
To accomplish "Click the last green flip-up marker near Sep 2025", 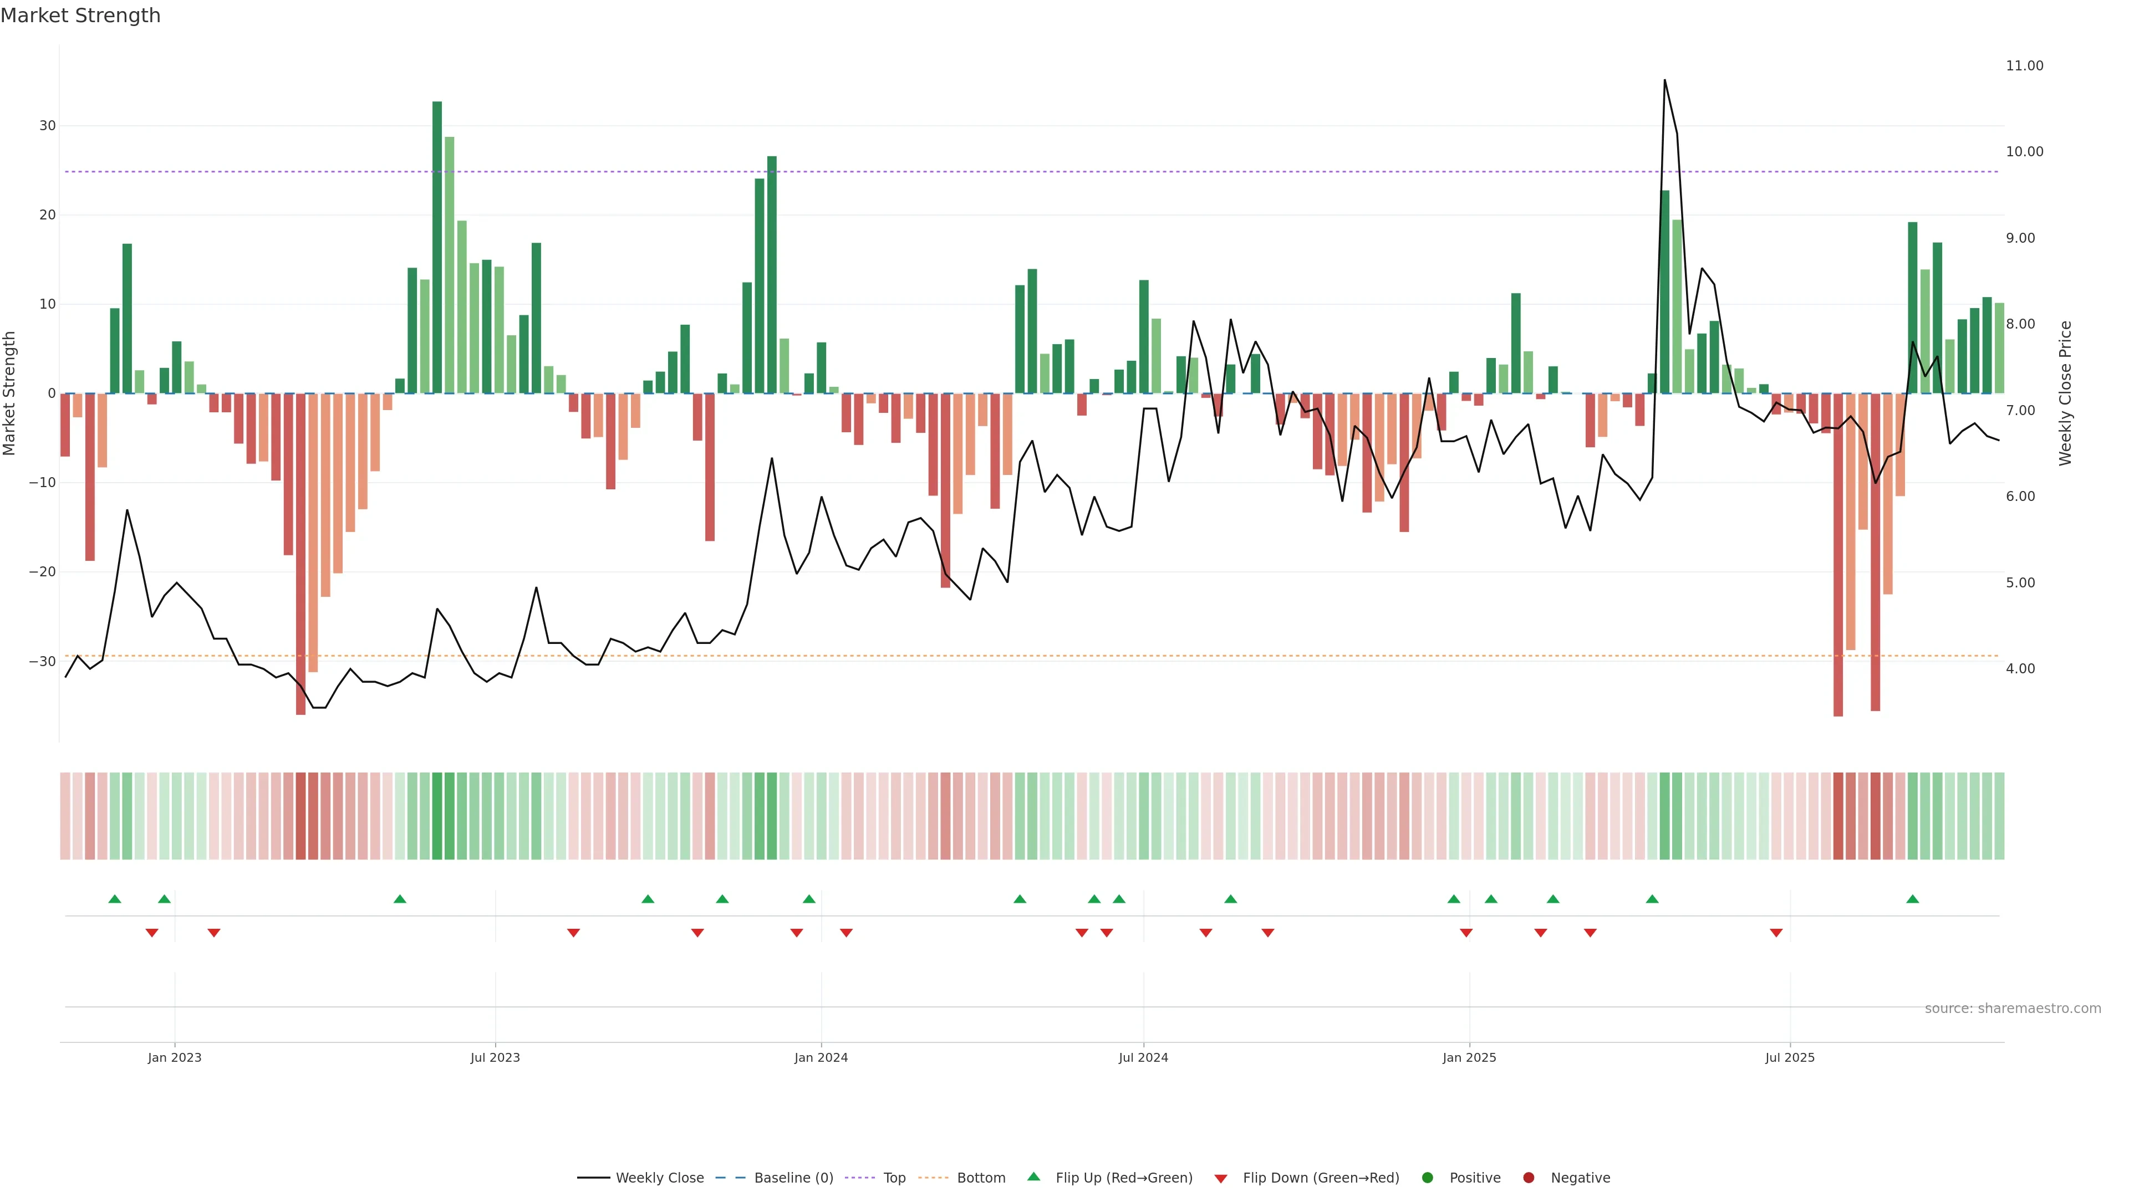I will [1912, 899].
